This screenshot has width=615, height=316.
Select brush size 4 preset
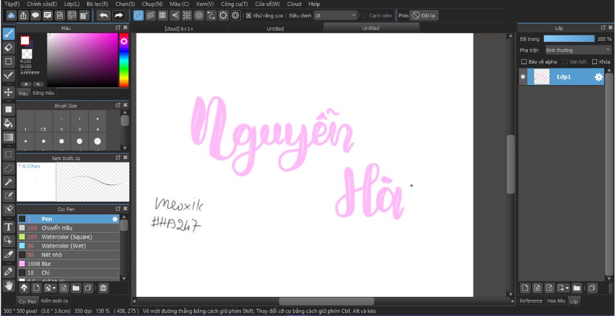(98, 122)
